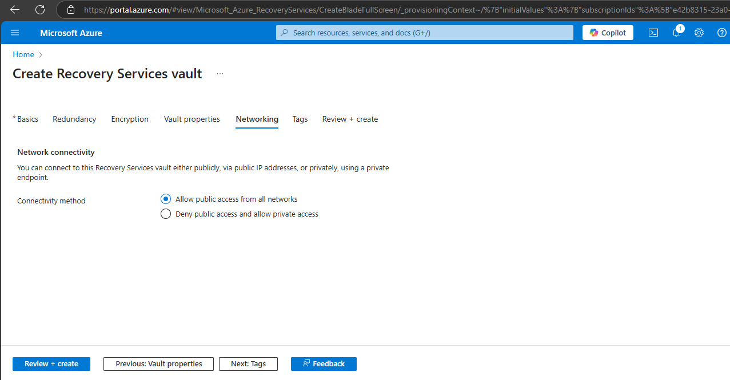Image resolution: width=730 pixels, height=380 pixels.
Task: Open the help question mark icon
Action: (x=722, y=33)
